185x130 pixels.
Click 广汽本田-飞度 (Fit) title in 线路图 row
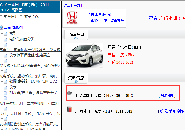point(104,95)
